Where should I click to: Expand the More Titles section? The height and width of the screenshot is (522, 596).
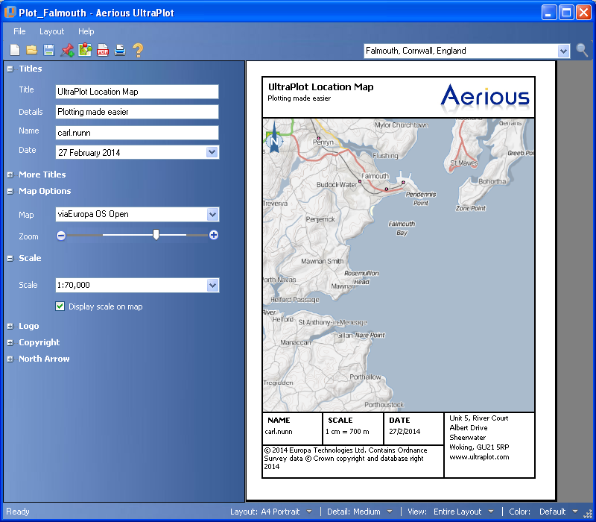[x=10, y=174]
